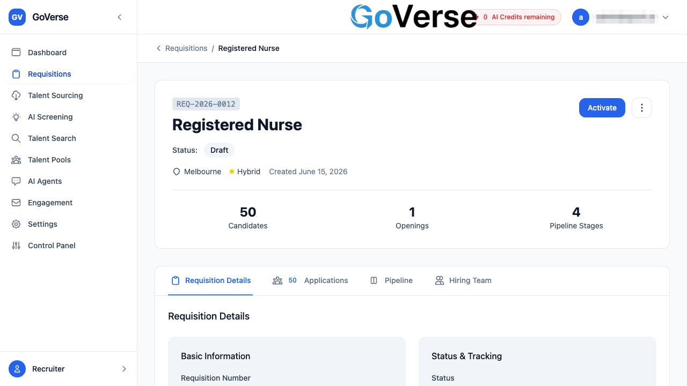Open the Engagement label in sidebar
Viewport: 687px width, 386px height.
[x=50, y=203]
